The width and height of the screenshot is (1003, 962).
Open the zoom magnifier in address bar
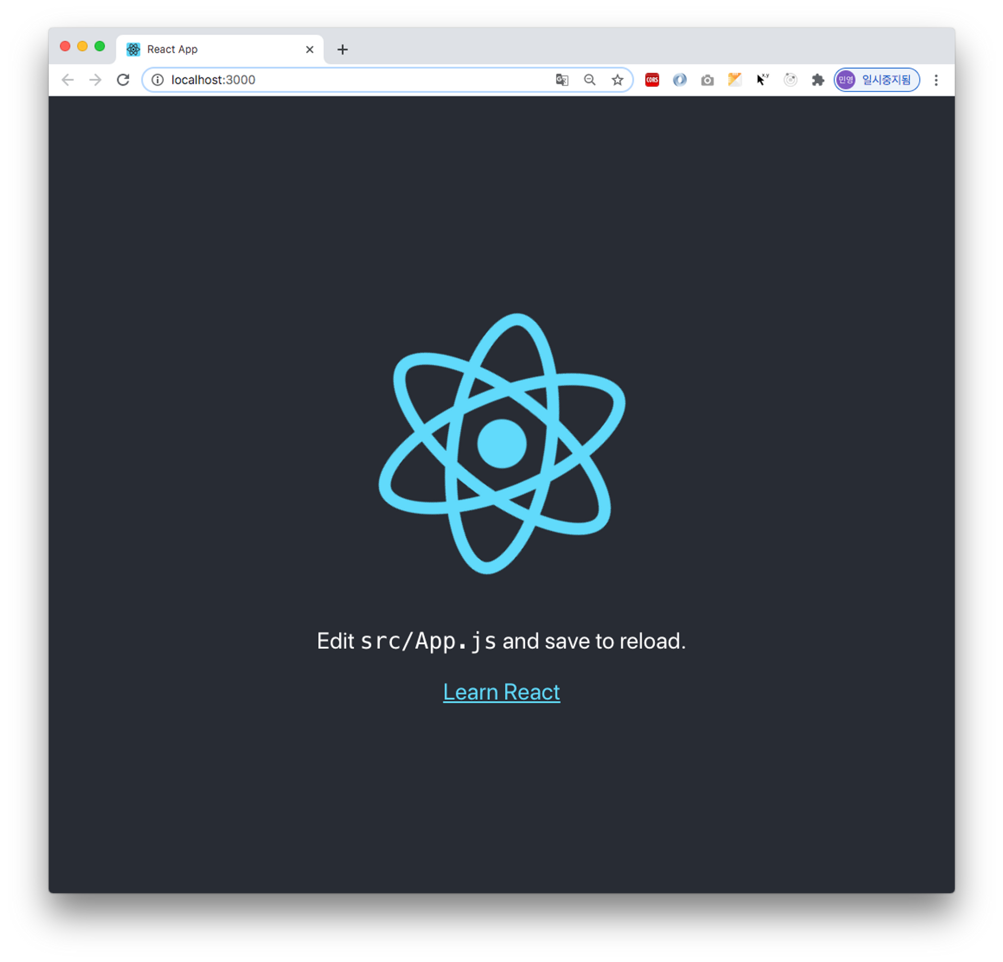(x=589, y=80)
